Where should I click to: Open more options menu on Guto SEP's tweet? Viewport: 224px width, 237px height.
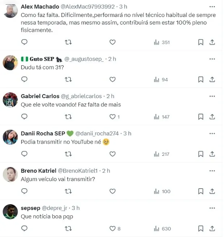pyautogui.click(x=212, y=59)
